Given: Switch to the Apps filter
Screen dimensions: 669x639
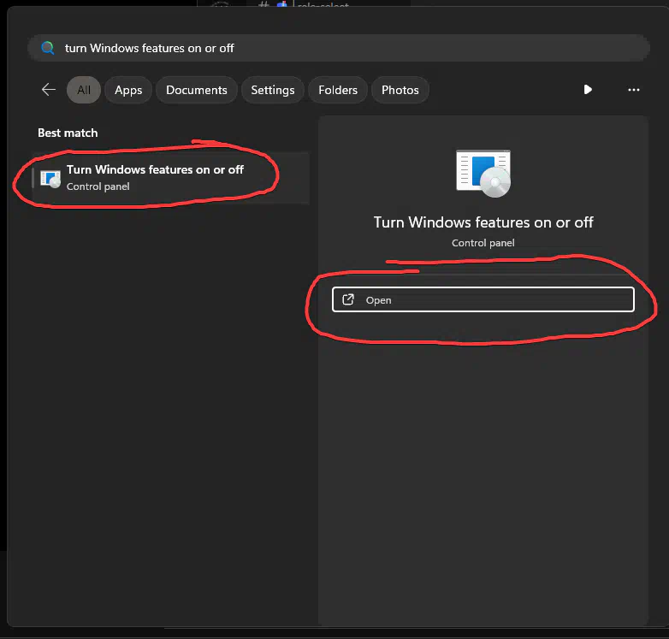Looking at the screenshot, I should (128, 90).
